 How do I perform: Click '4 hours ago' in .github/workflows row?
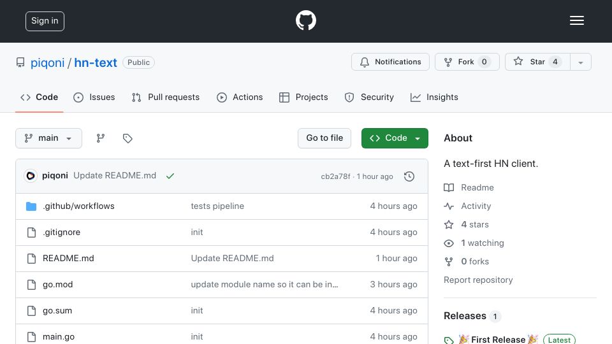click(x=393, y=206)
